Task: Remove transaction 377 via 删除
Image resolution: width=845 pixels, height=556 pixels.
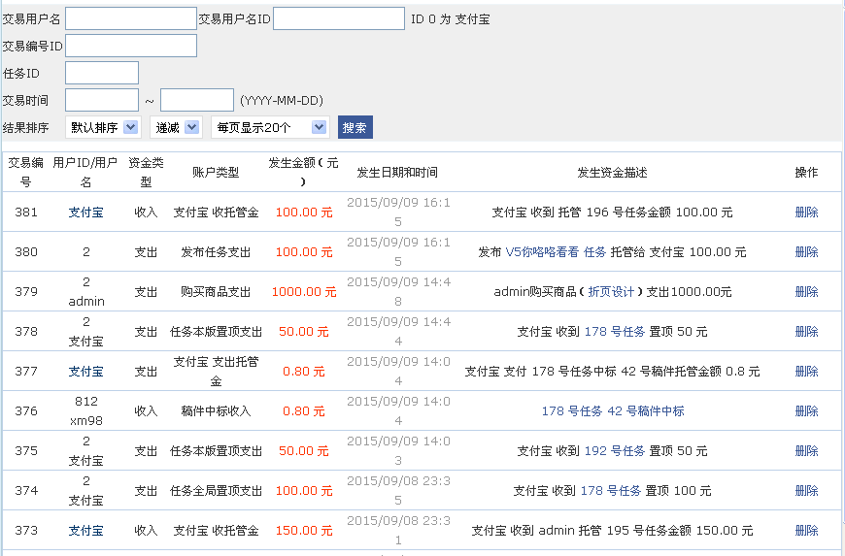Action: pos(806,372)
